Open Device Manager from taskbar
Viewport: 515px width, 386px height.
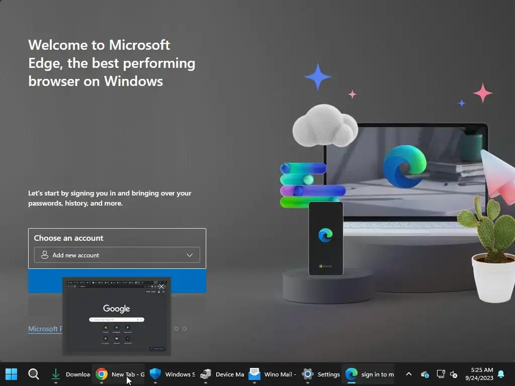click(222, 374)
